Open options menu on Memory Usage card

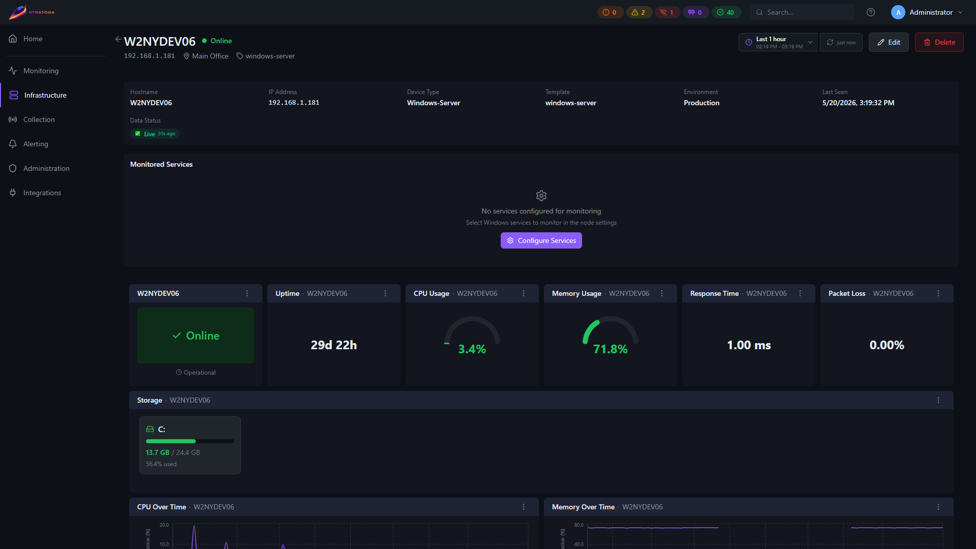662,293
